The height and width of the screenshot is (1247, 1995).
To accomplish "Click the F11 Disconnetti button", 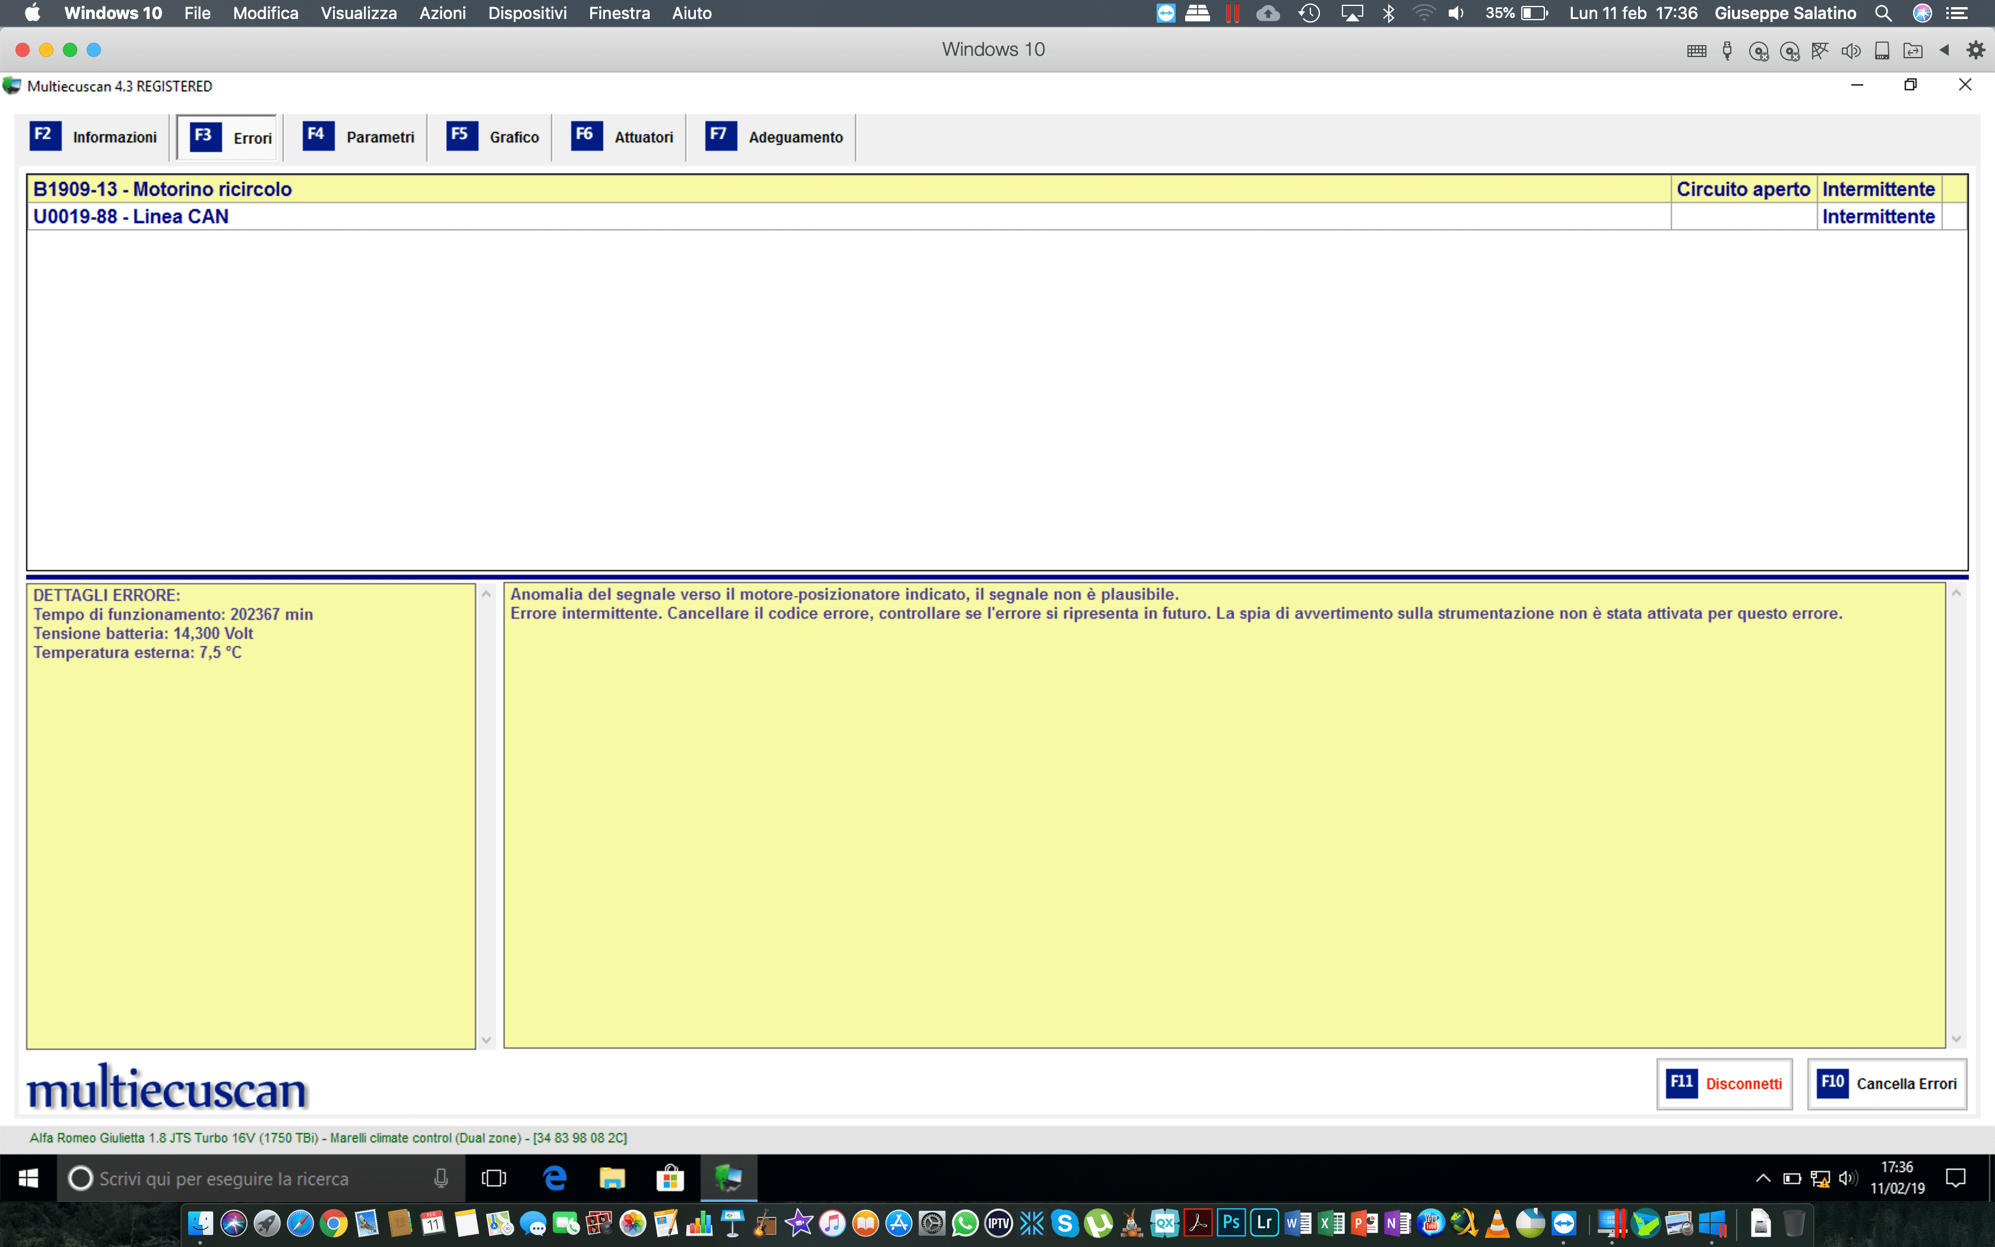I will pos(1725,1084).
